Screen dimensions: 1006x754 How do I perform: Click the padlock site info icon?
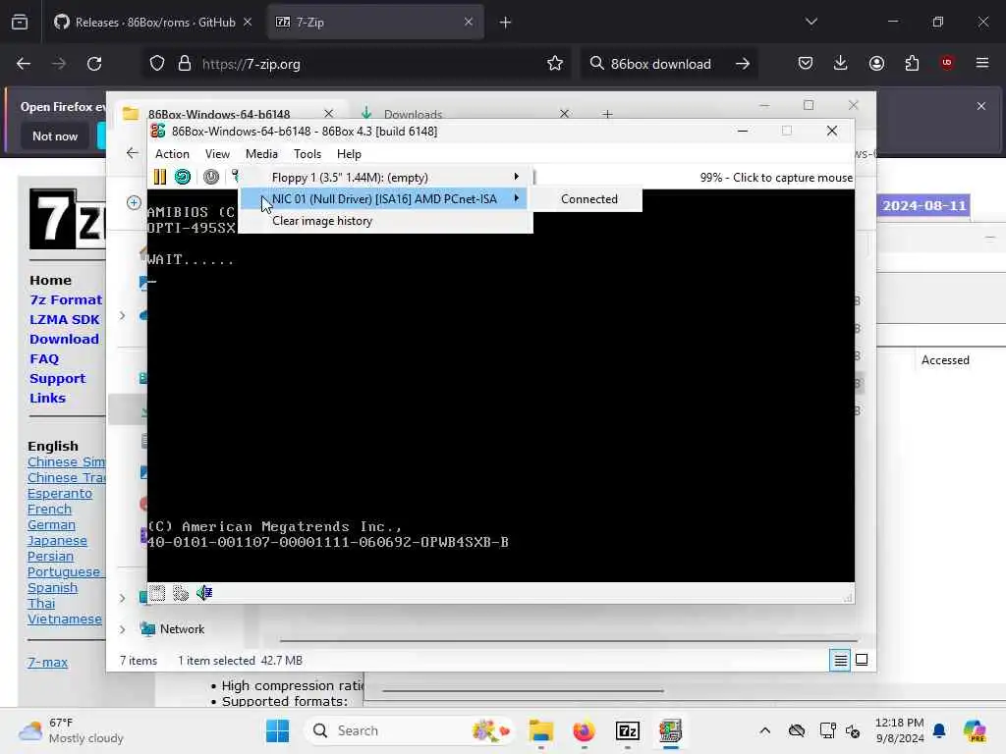pyautogui.click(x=185, y=64)
